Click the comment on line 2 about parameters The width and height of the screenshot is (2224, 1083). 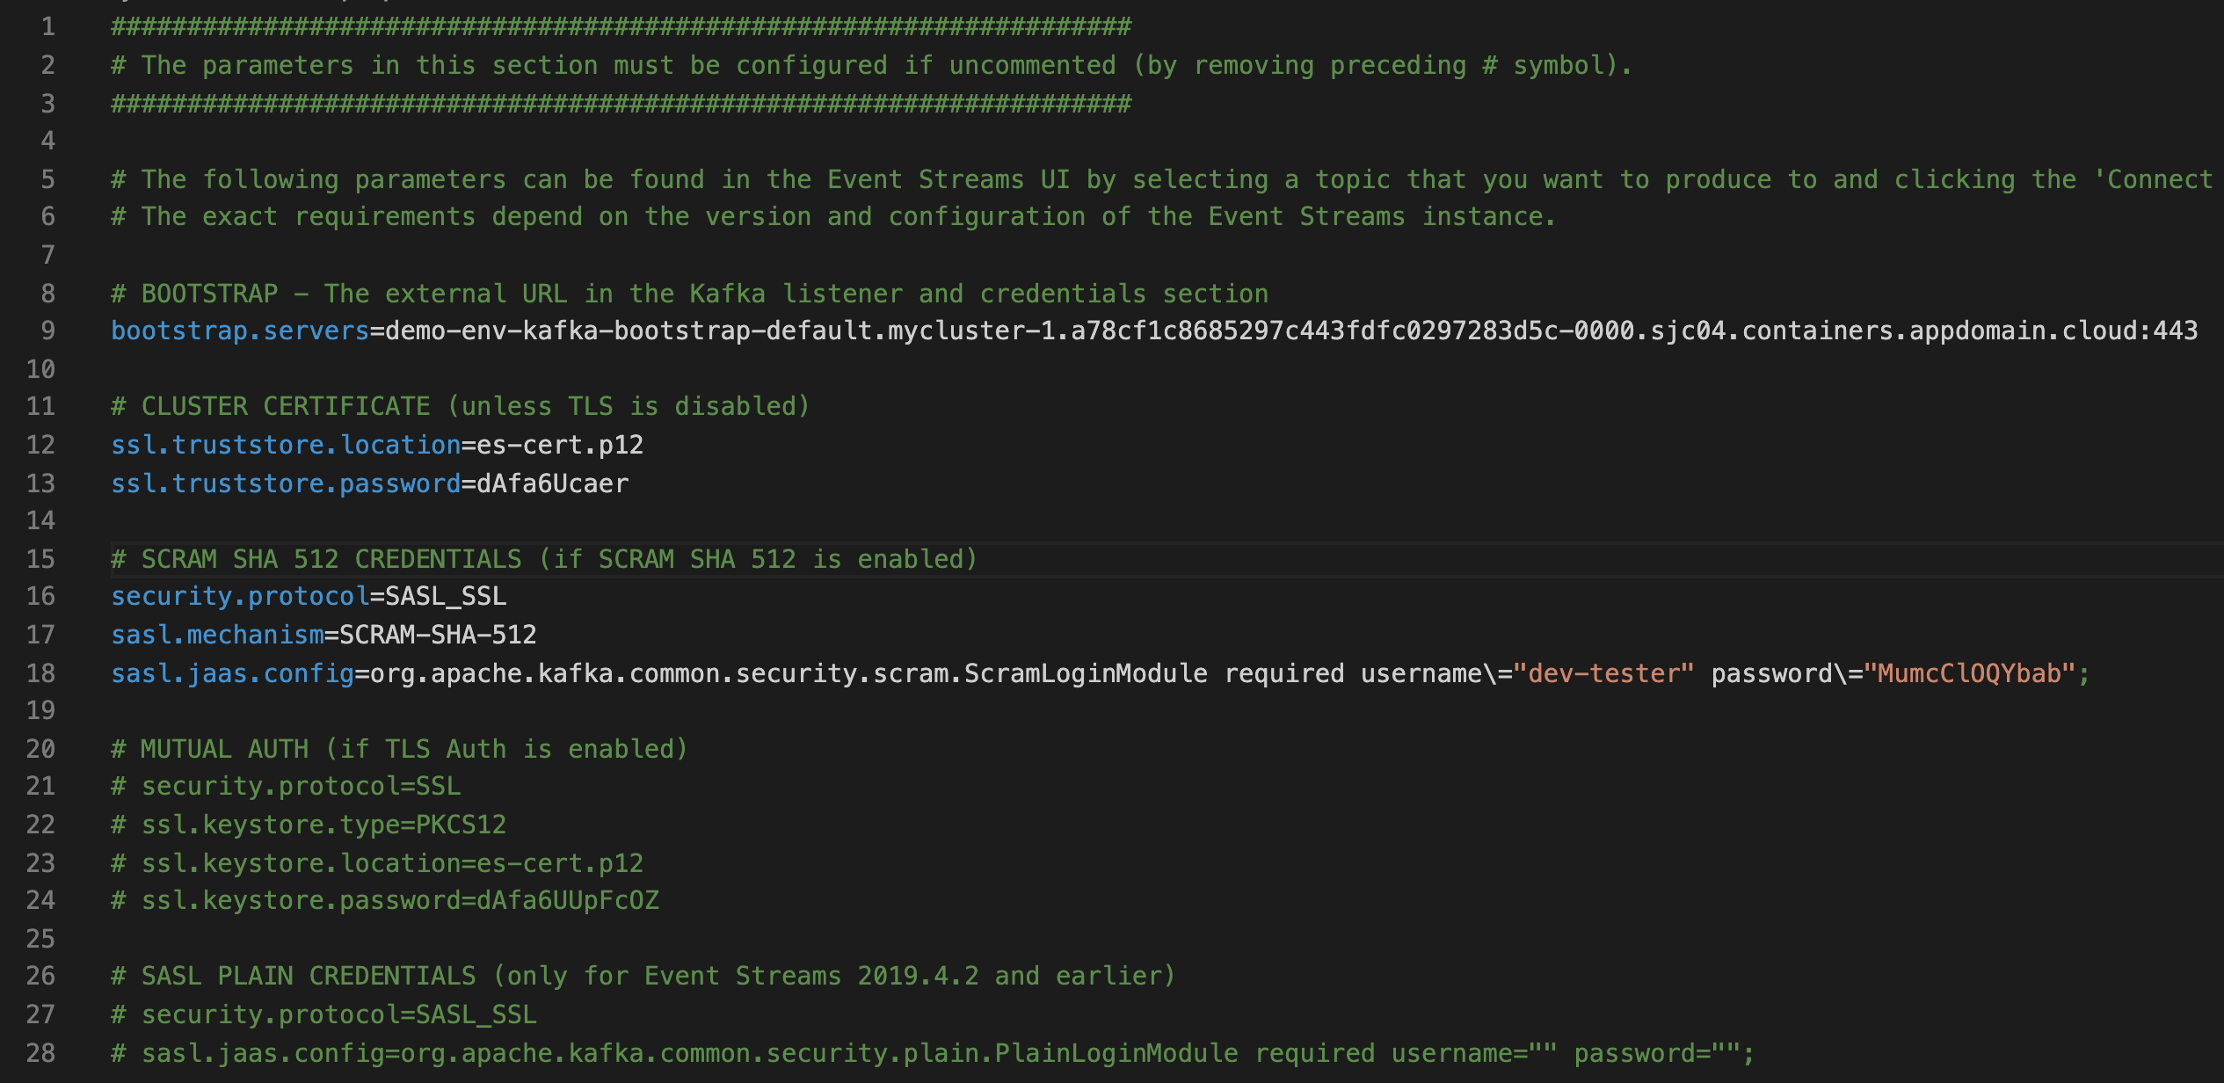[872, 66]
